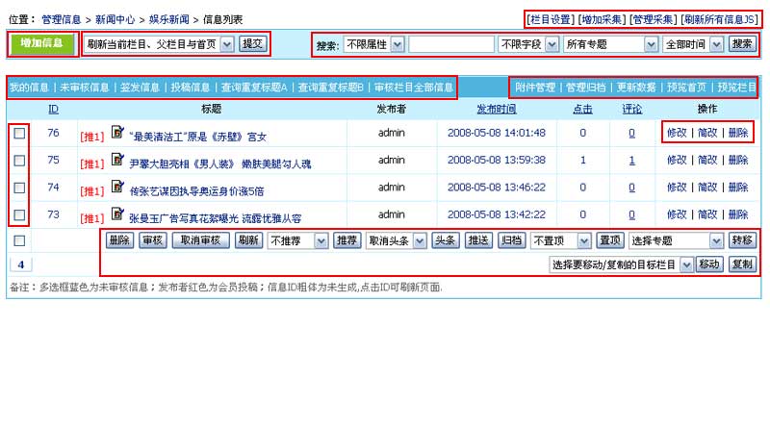Toggle the select-all checkbox below the list
The height and width of the screenshot is (427, 770).
pyautogui.click(x=19, y=240)
